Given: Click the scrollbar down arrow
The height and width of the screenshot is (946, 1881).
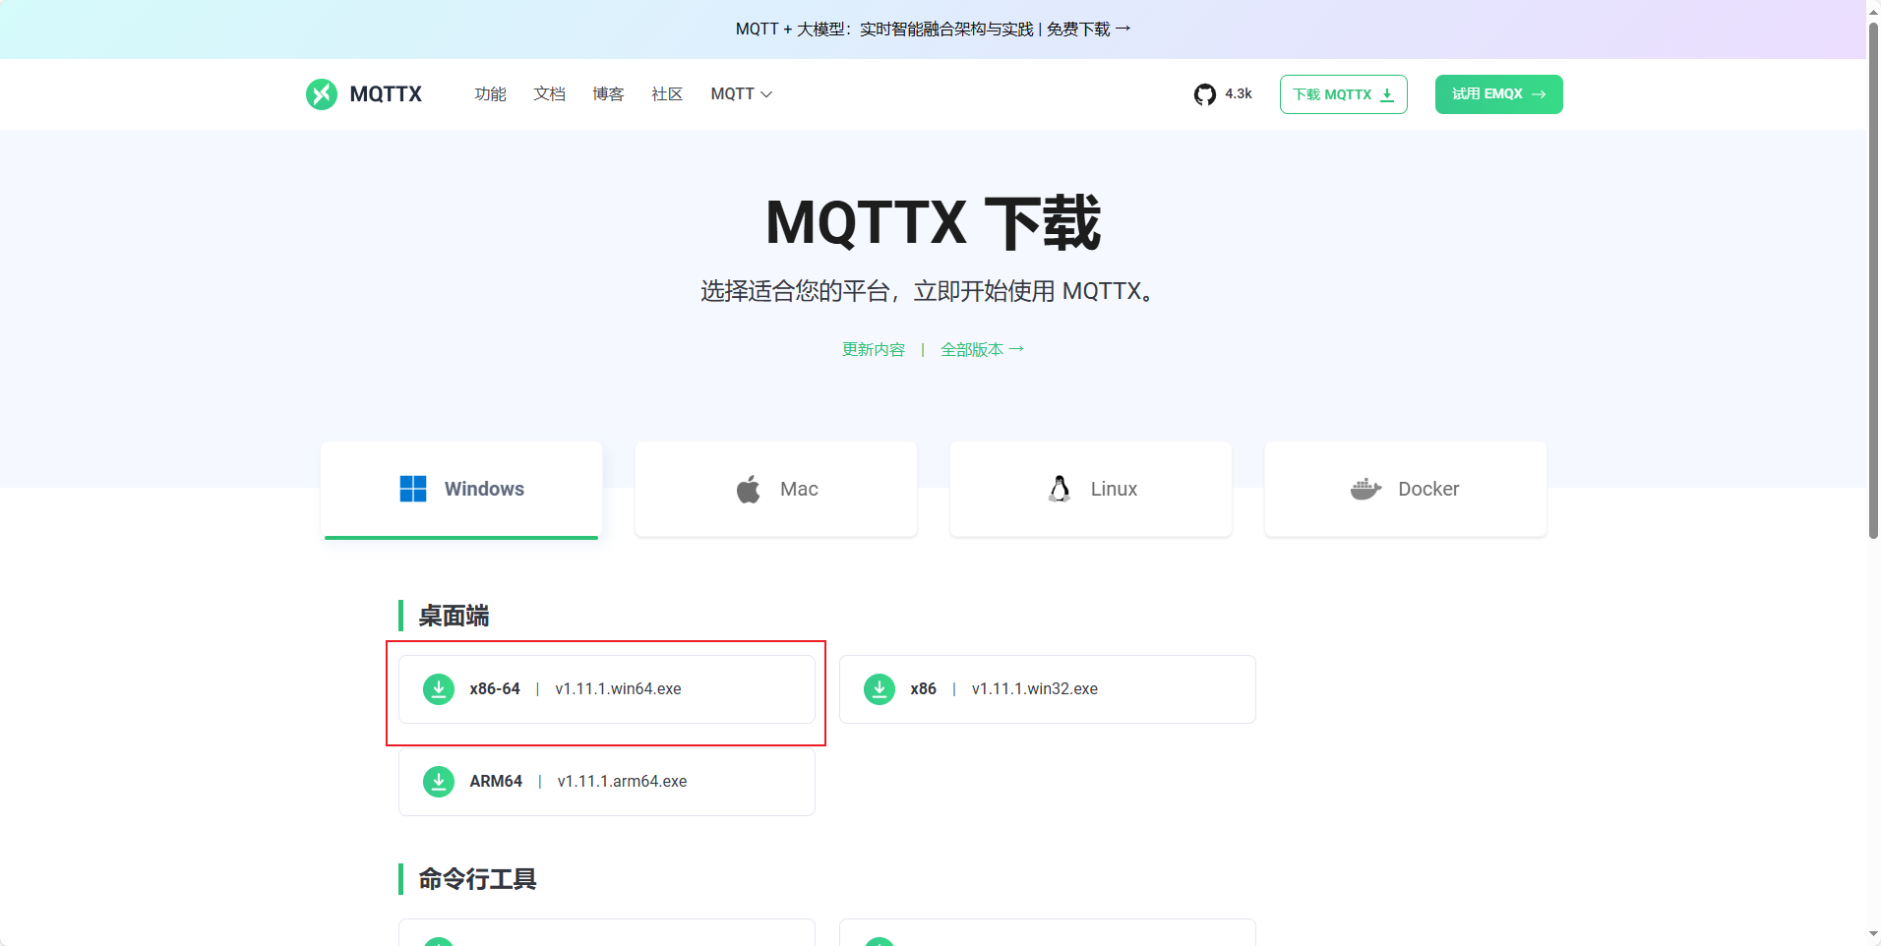Looking at the screenshot, I should [x=1873, y=935].
